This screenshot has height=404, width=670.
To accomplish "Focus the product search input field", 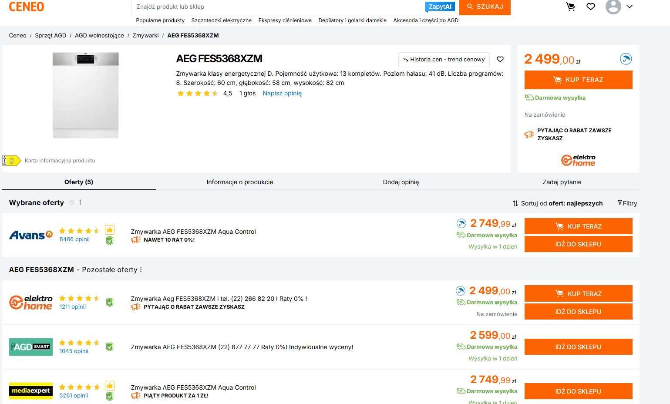I will pos(279,7).
